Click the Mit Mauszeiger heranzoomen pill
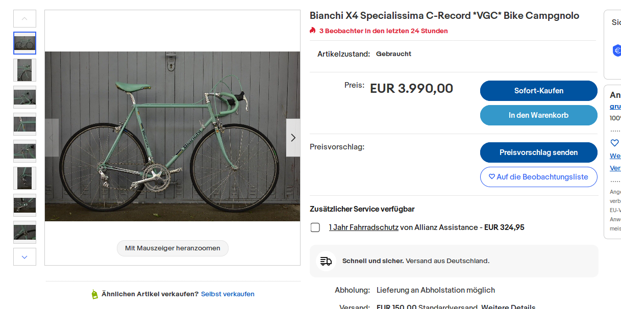Viewport: 621px width, 309px height. tap(172, 248)
